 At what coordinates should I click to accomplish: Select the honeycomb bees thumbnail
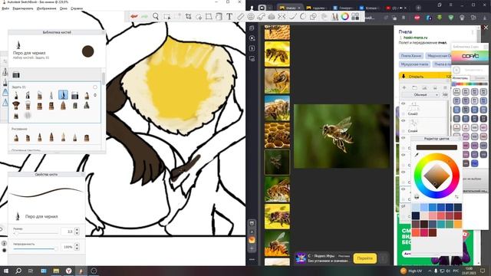[x=277, y=136]
